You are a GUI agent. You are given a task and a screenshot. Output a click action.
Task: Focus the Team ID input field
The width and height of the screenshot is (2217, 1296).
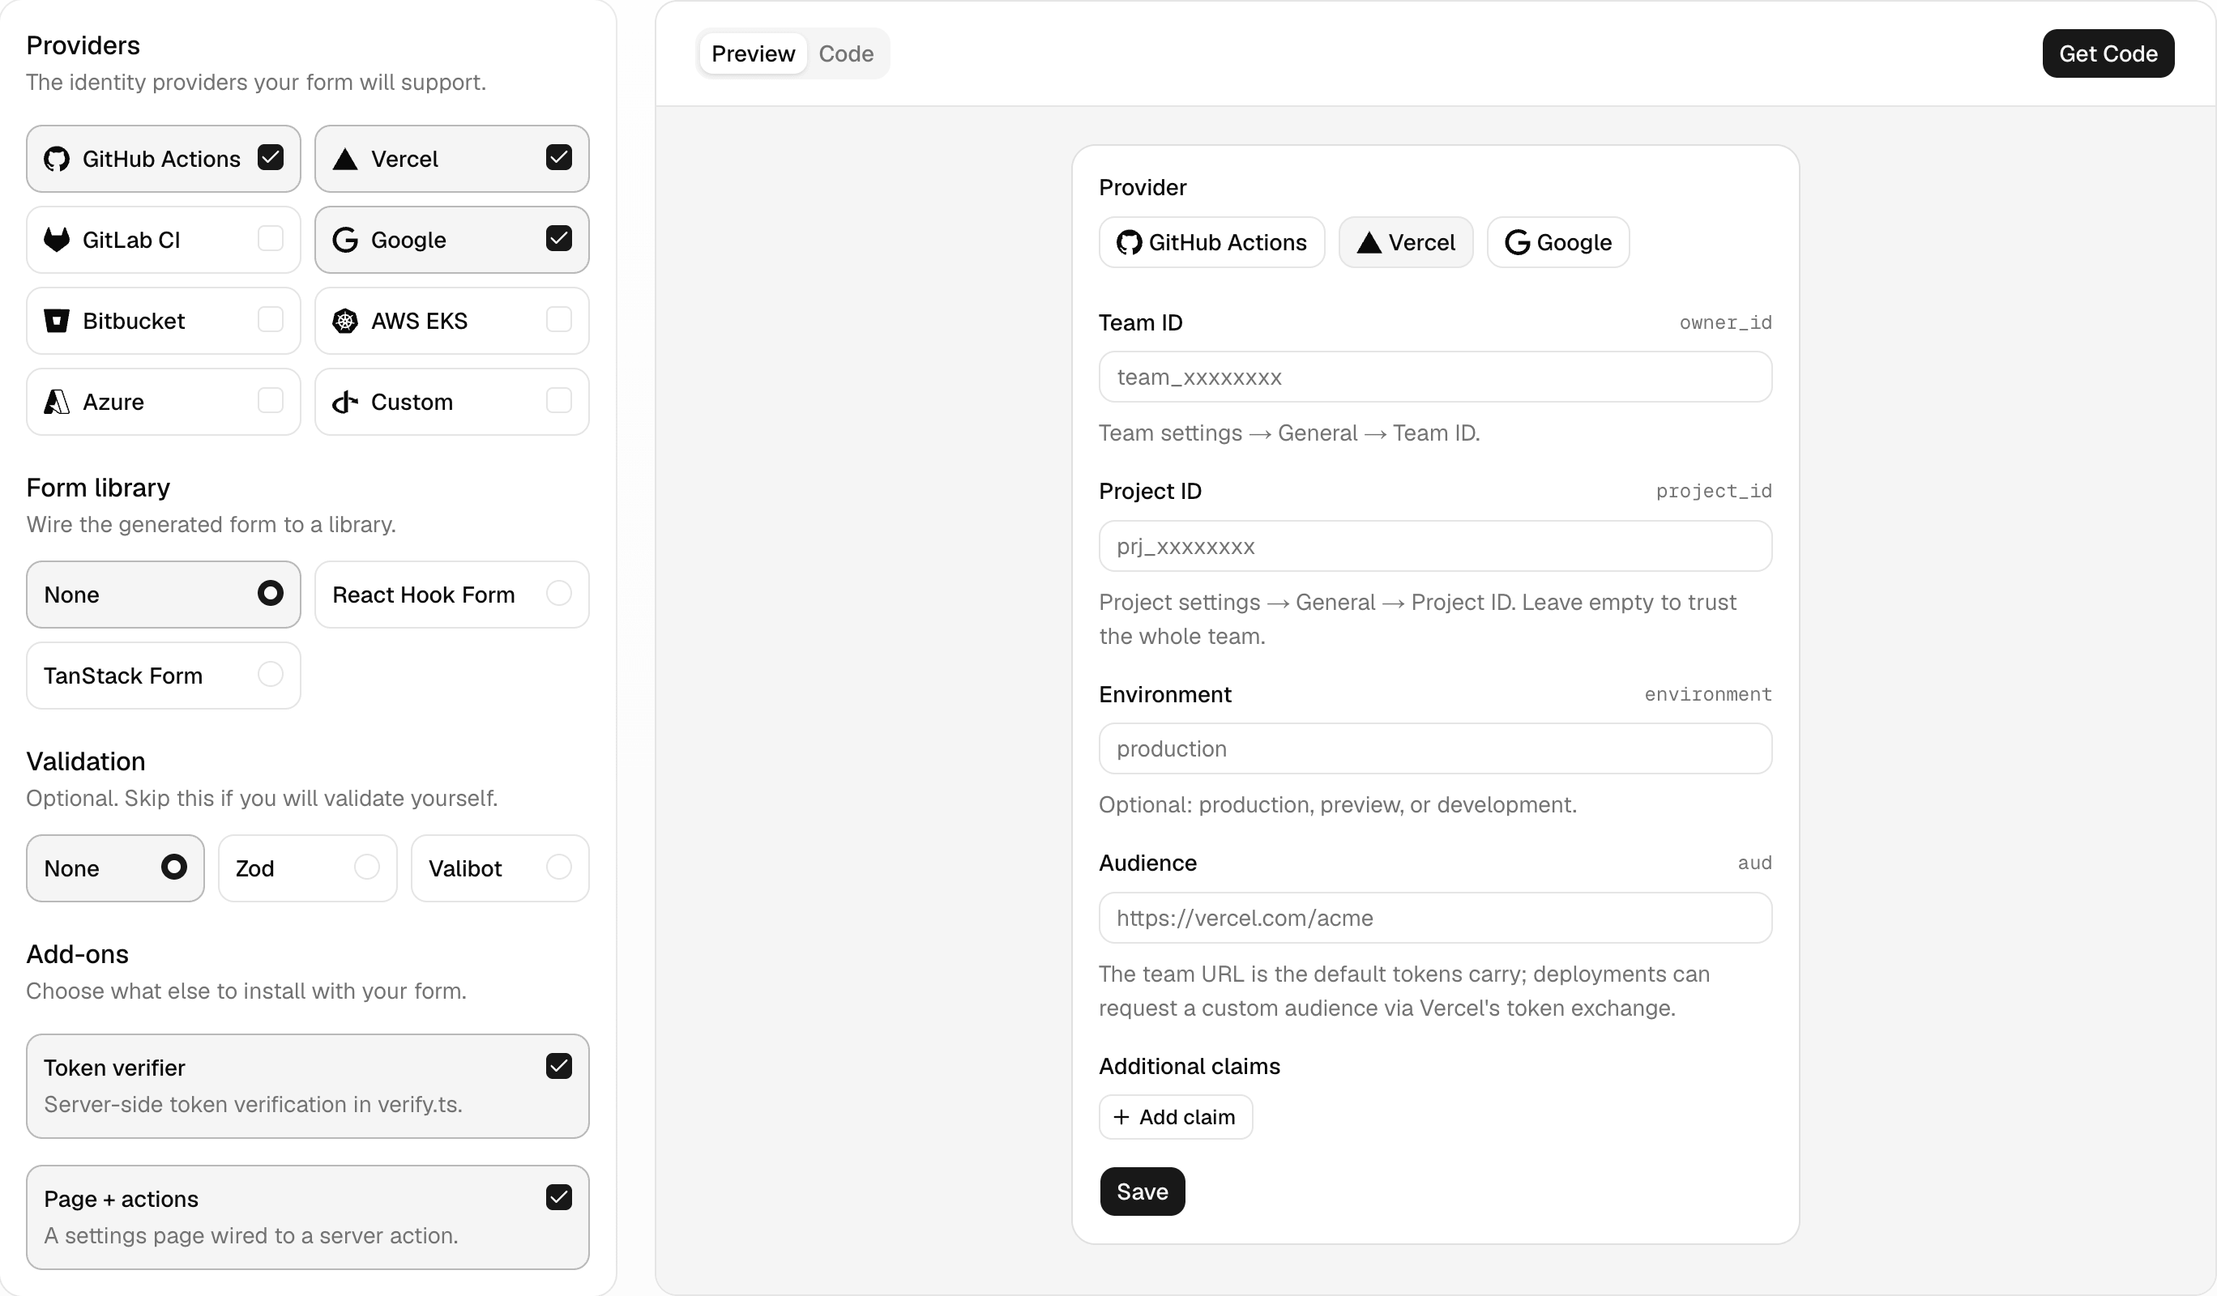point(1435,377)
